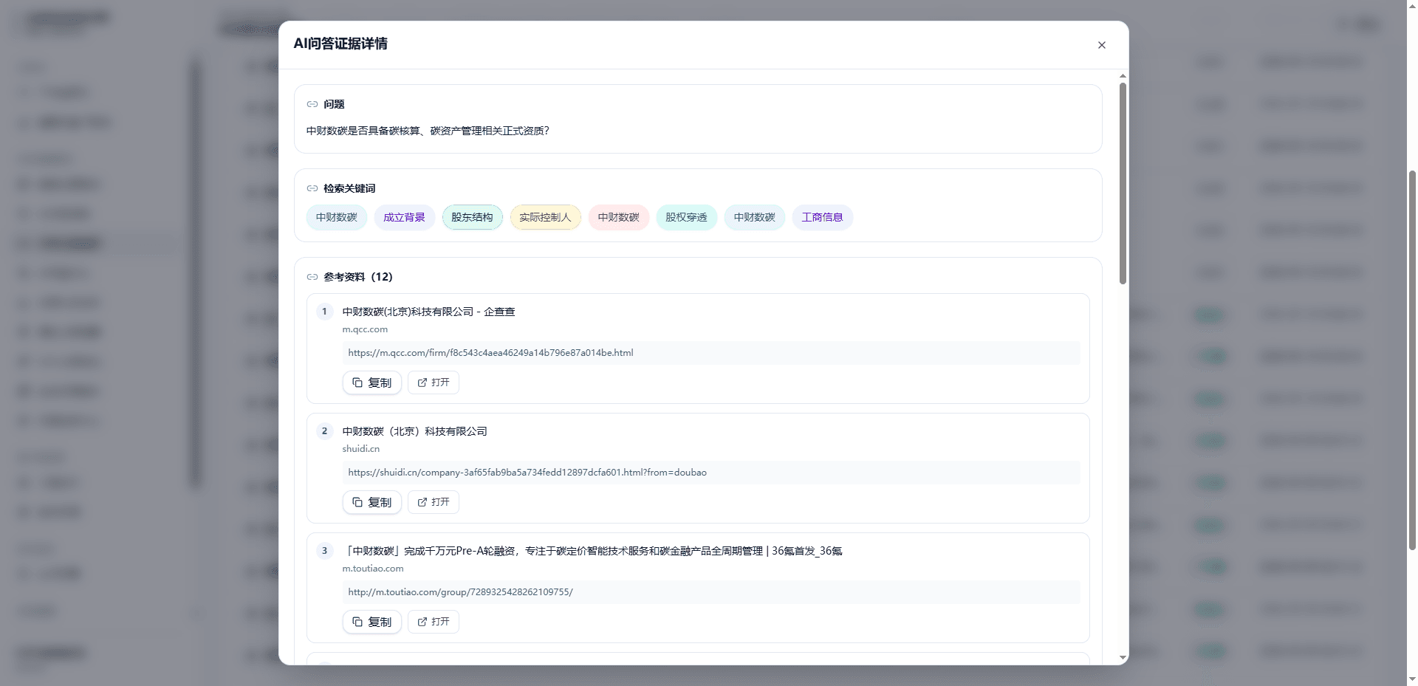Open the m.qcc.com reference link

[434, 383]
